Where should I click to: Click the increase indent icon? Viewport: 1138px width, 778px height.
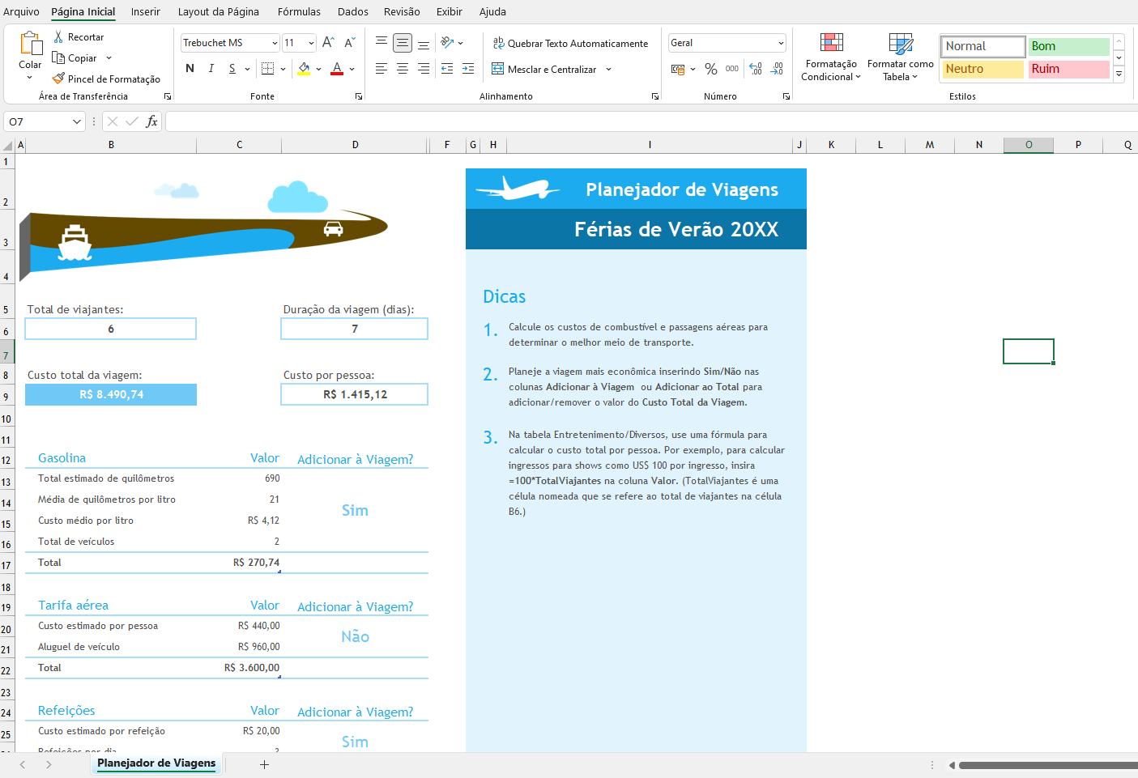pyautogui.click(x=468, y=70)
